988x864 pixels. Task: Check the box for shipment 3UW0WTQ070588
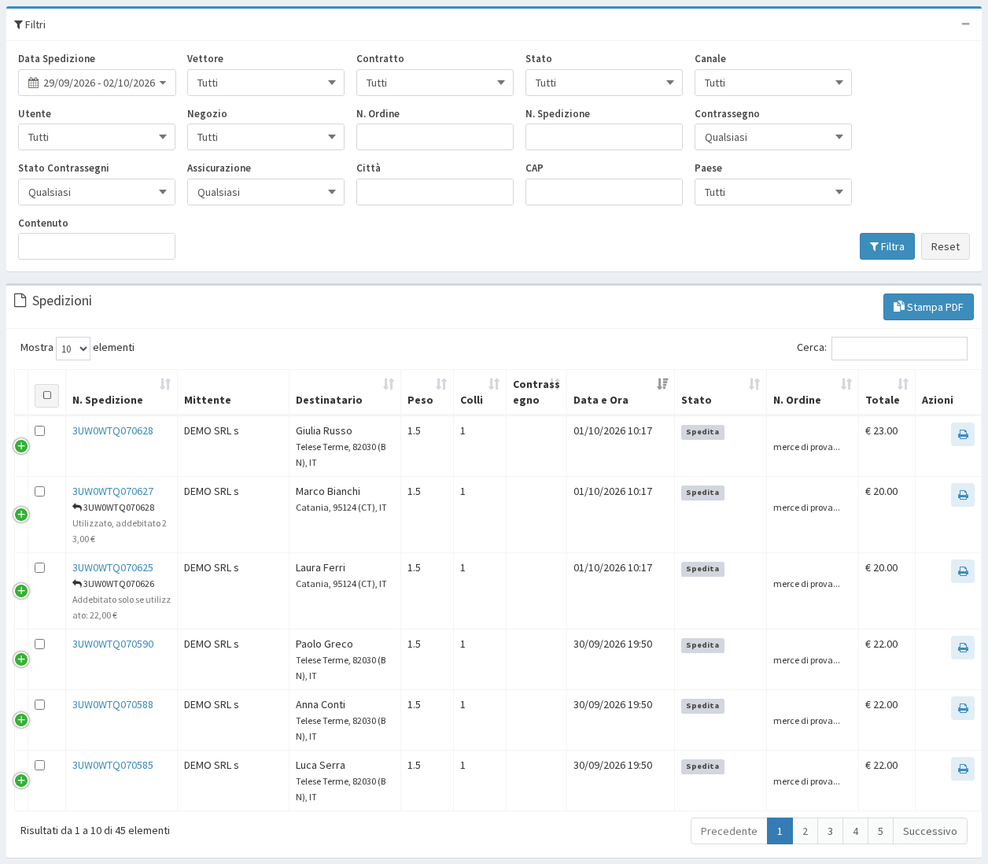[x=40, y=705]
